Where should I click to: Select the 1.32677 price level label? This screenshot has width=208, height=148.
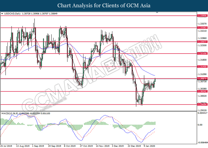(x=202, y=42)
